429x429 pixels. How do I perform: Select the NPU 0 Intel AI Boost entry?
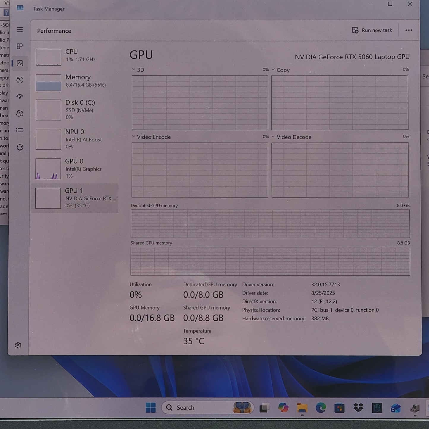[x=75, y=139]
